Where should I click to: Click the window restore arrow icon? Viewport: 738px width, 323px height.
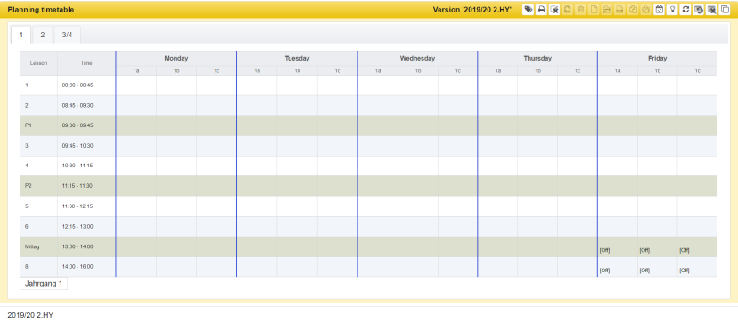[x=699, y=10]
